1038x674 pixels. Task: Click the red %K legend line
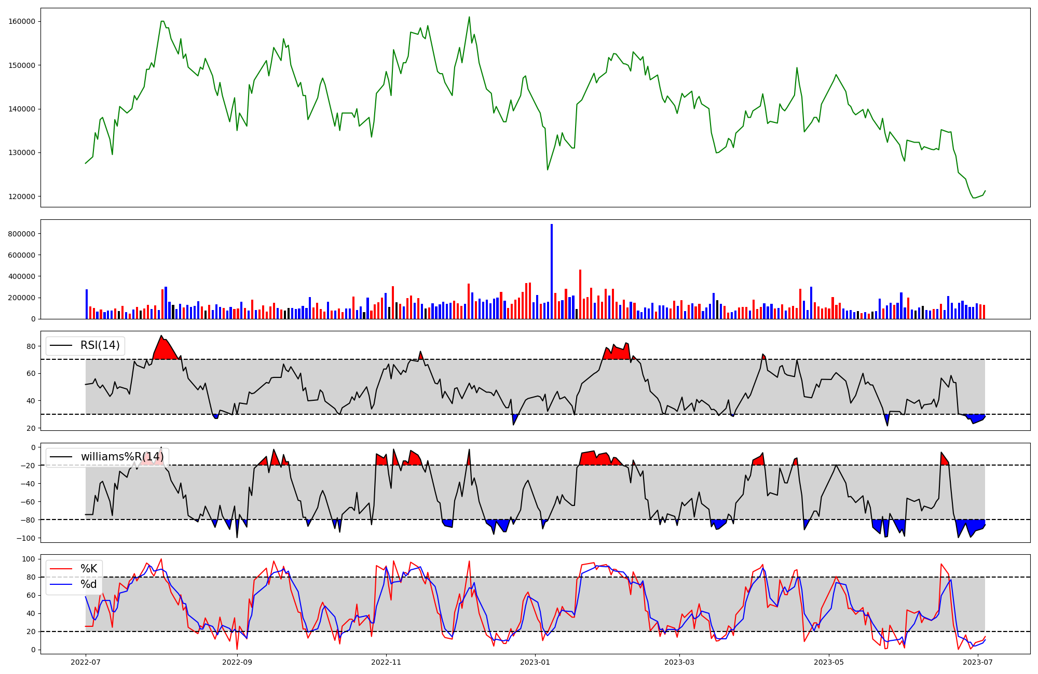tap(61, 569)
